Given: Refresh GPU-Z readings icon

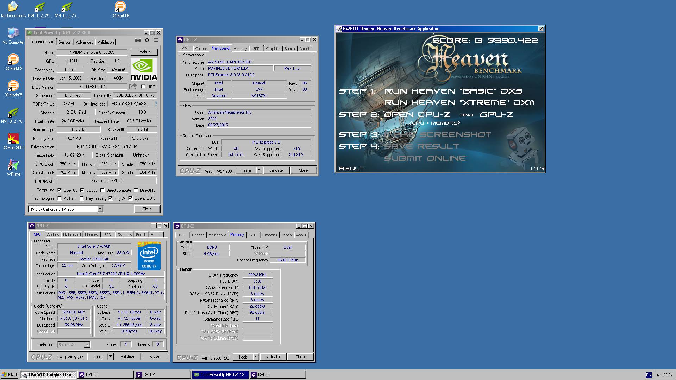Looking at the screenshot, I should [x=147, y=40].
